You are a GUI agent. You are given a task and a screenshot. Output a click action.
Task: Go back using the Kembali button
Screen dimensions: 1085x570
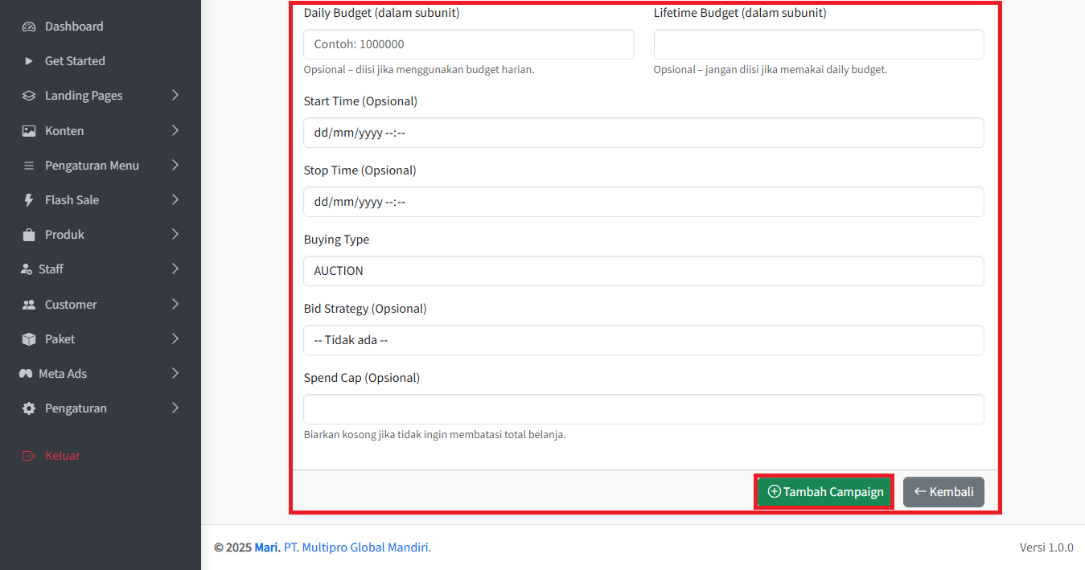(943, 492)
